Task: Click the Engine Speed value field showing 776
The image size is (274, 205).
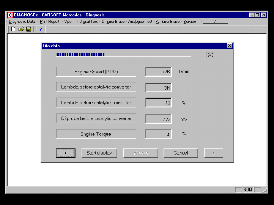Action: (158, 72)
